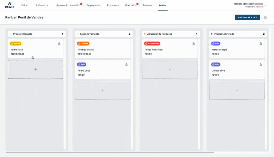Click lock icon on Felipe Anderson card
This screenshot has width=274, height=157.
pos(193,44)
